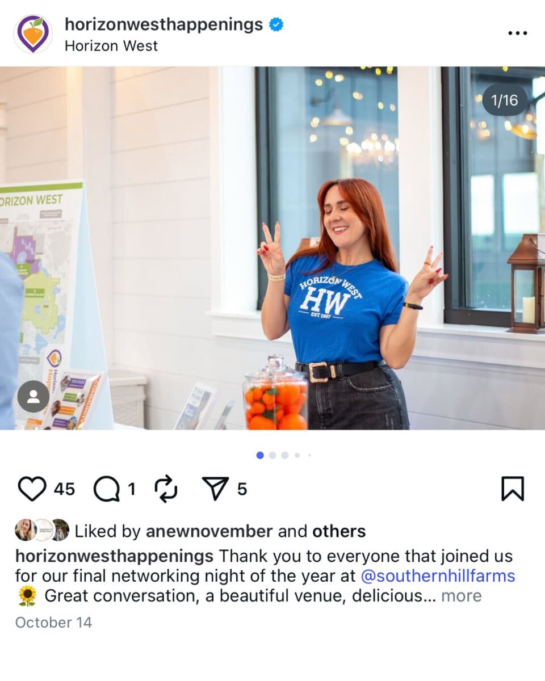Open the three-dot more options menu

[x=517, y=33]
